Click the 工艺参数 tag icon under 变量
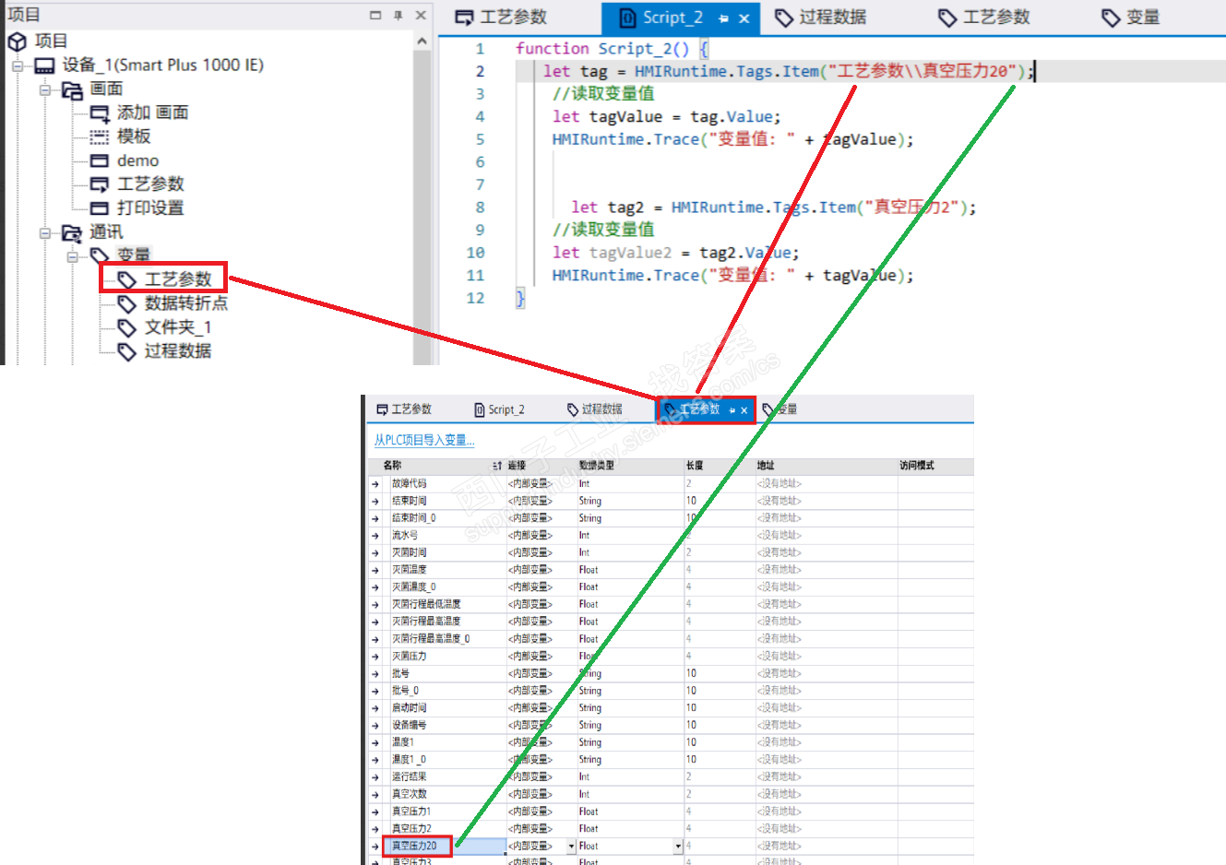 pyautogui.click(x=127, y=279)
